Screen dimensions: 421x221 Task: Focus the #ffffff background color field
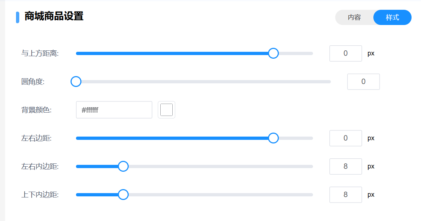tap(114, 110)
